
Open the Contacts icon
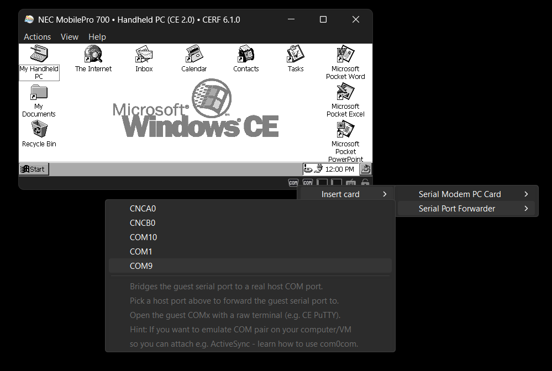click(x=246, y=54)
